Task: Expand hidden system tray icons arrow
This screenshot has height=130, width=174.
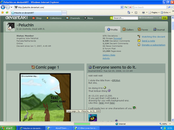Action: [162, 128]
